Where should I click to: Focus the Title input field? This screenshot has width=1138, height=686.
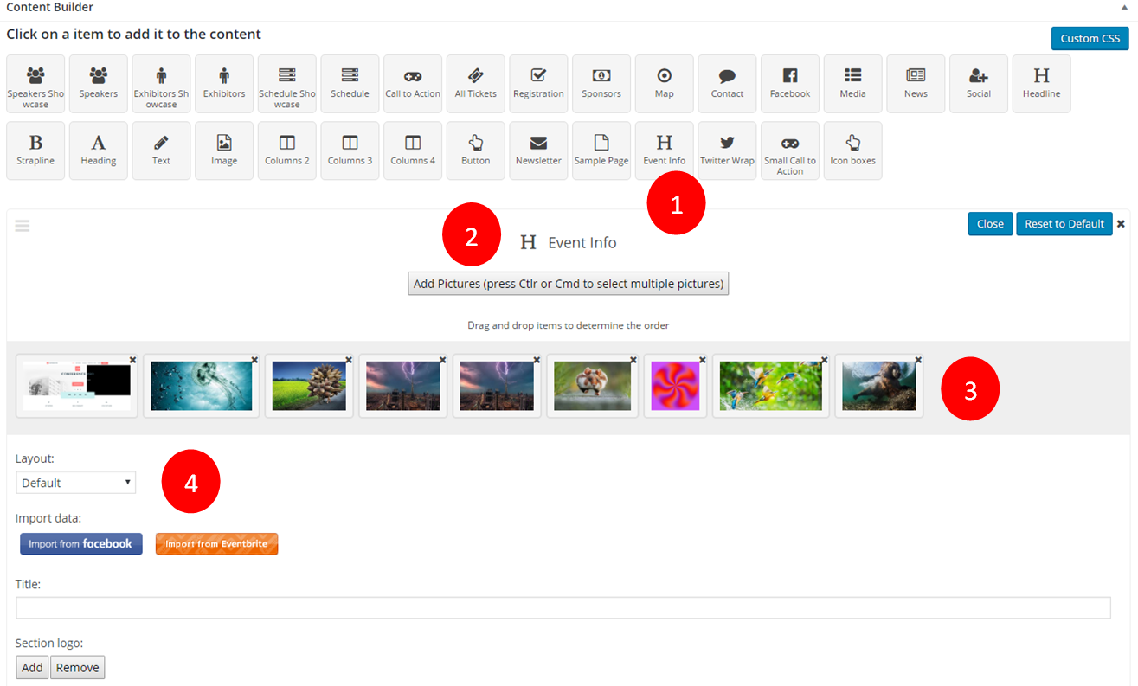pyautogui.click(x=563, y=607)
